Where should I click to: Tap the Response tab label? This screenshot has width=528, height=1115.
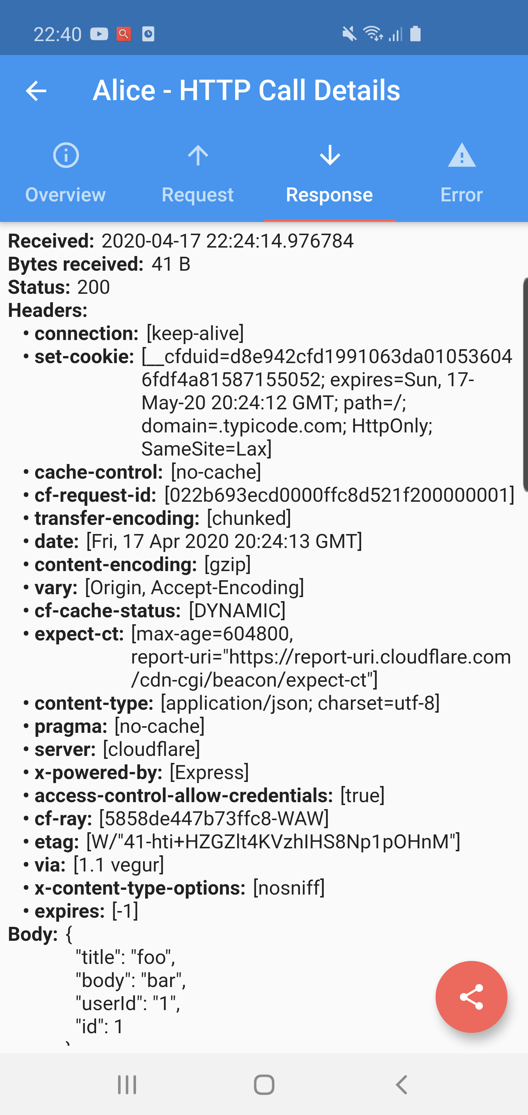(329, 194)
